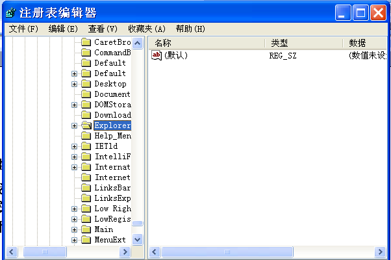Open the 帮助(H) help menu
The width and height of the screenshot is (391, 260).
pyautogui.click(x=190, y=29)
